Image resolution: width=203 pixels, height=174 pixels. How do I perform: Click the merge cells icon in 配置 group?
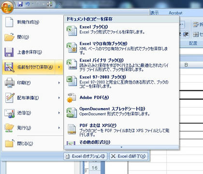[196, 34]
